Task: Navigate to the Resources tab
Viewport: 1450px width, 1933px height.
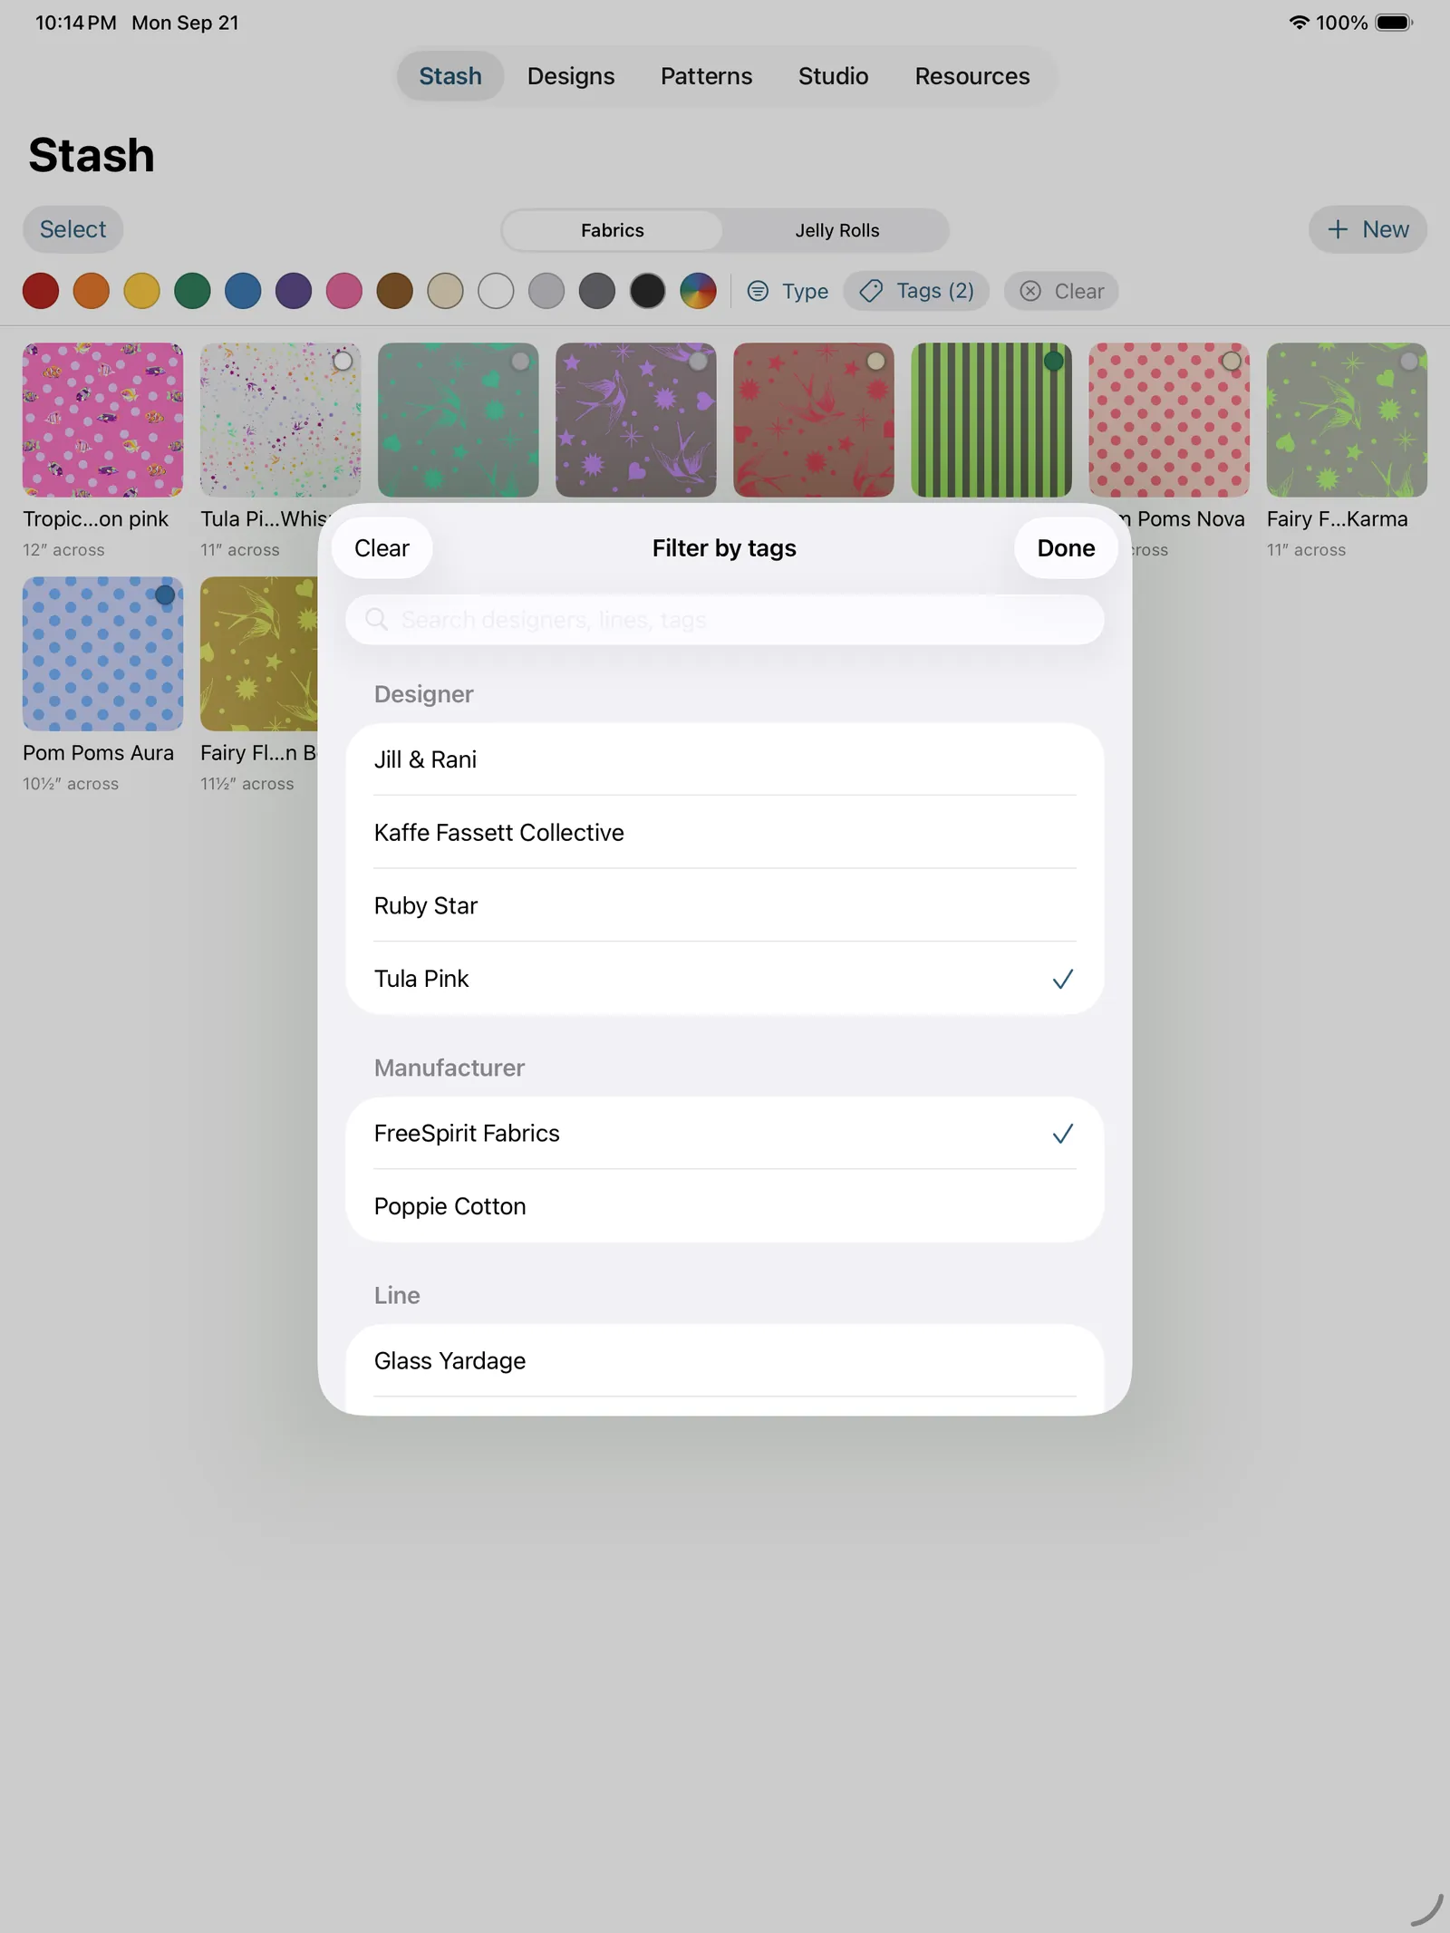Action: coord(972,76)
